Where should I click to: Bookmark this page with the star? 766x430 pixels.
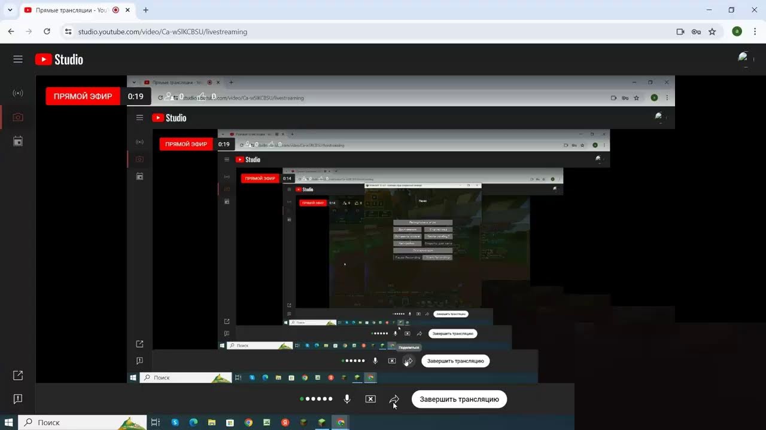(x=712, y=32)
